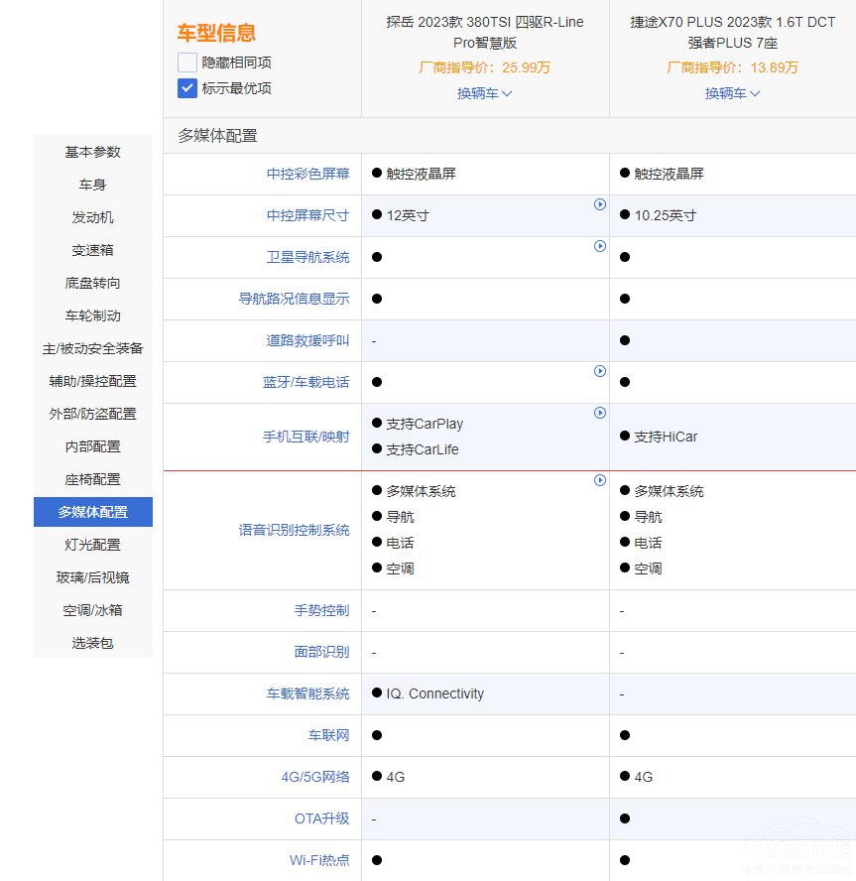This screenshot has width=856, height=881.
Task: Click the OTA升级 row label
Action: [323, 818]
